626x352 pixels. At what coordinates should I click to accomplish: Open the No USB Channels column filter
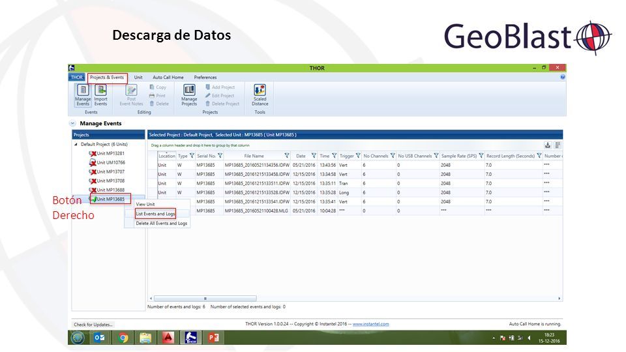pos(436,156)
